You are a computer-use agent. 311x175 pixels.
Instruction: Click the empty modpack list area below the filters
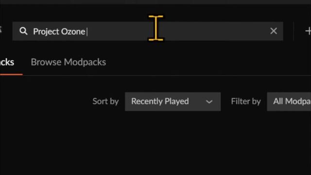click(x=155, y=143)
